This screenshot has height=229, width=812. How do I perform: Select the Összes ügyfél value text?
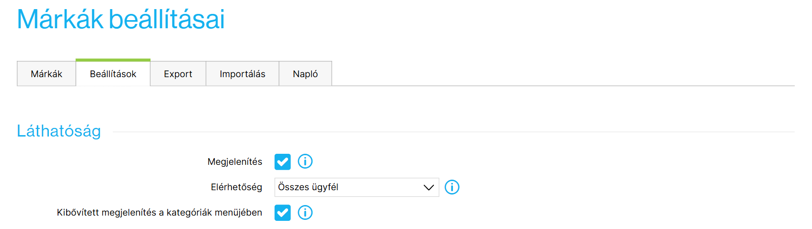308,187
